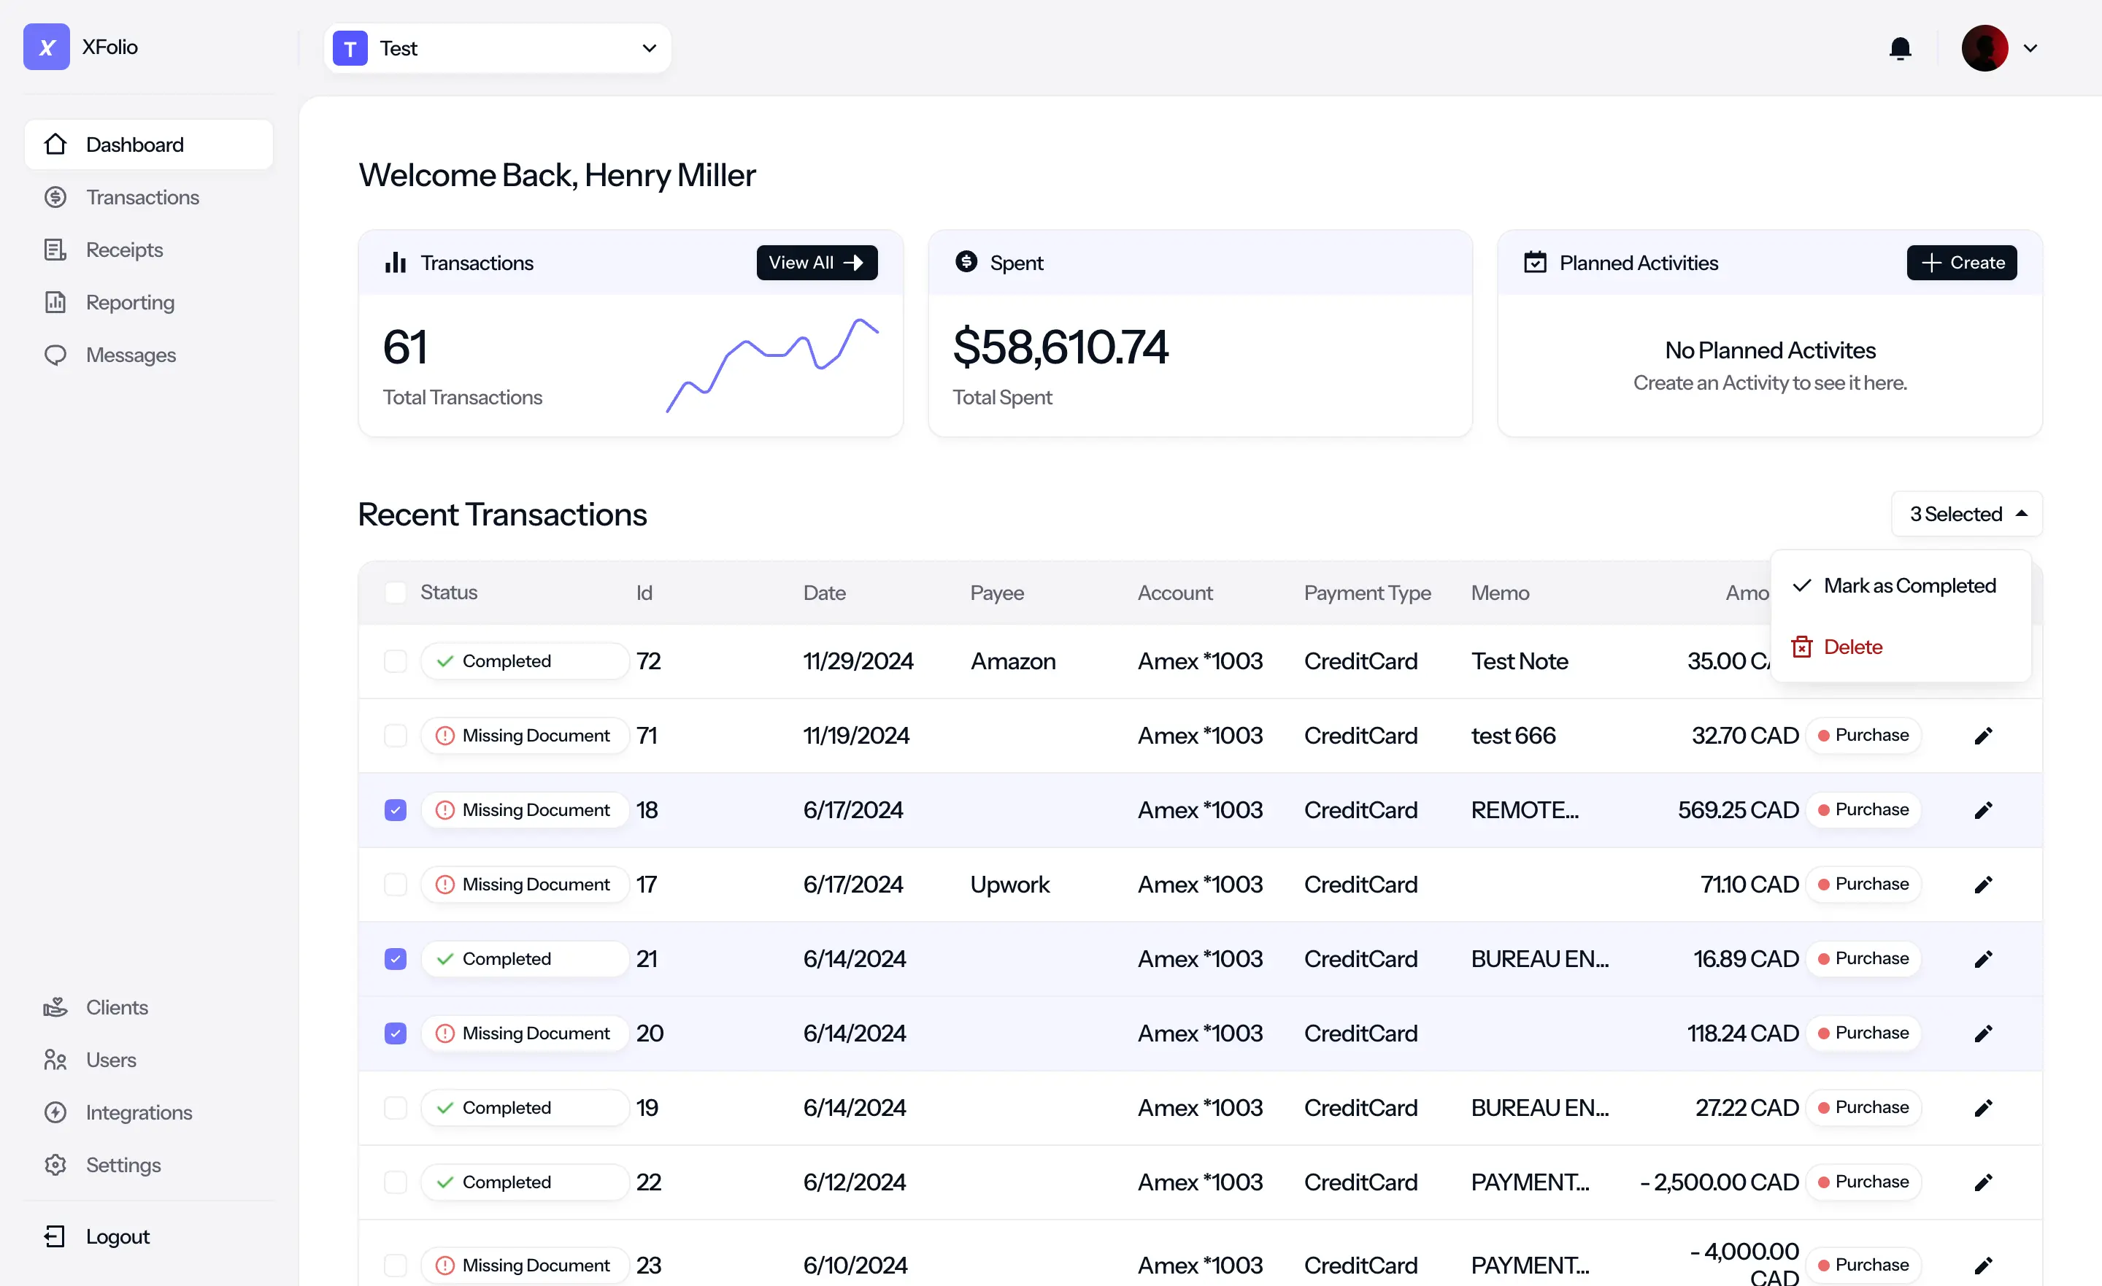Edit transaction 71 with pencil icon
Screen dimensions: 2102x1286
point(1984,736)
